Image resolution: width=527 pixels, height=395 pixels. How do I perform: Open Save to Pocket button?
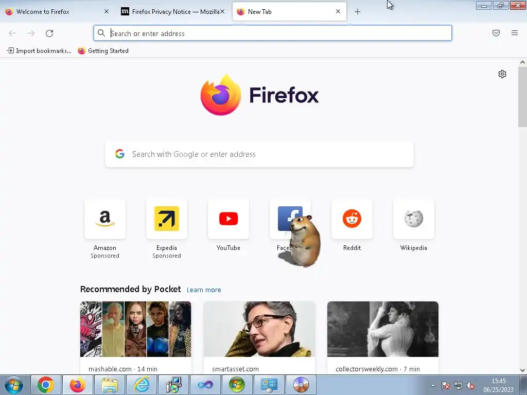pyautogui.click(x=496, y=33)
